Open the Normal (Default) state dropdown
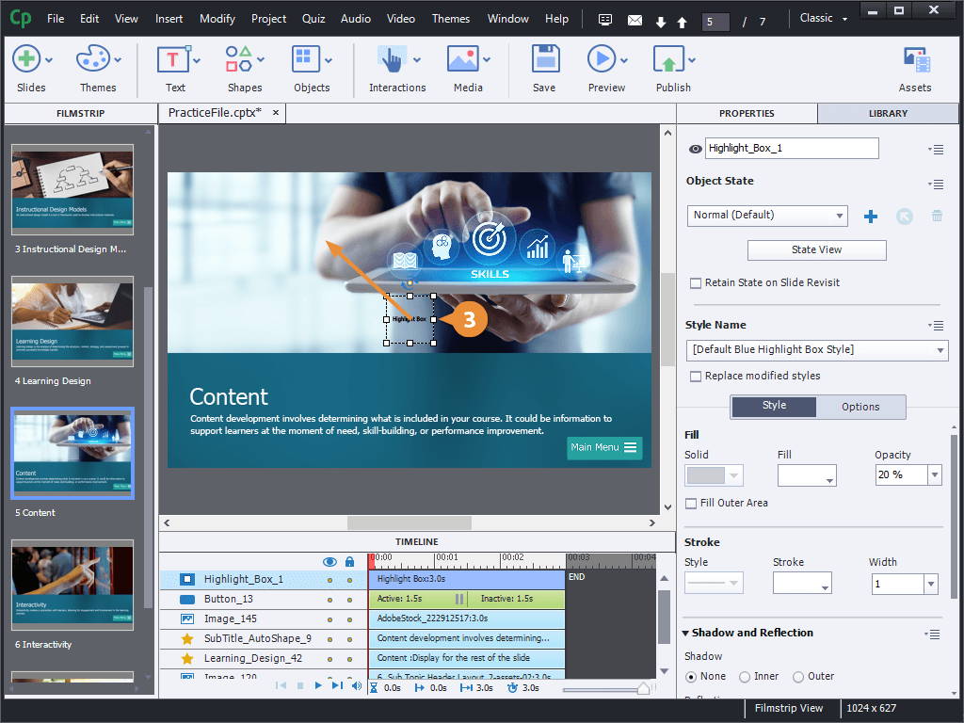Viewport: 964px width, 723px height. click(766, 216)
